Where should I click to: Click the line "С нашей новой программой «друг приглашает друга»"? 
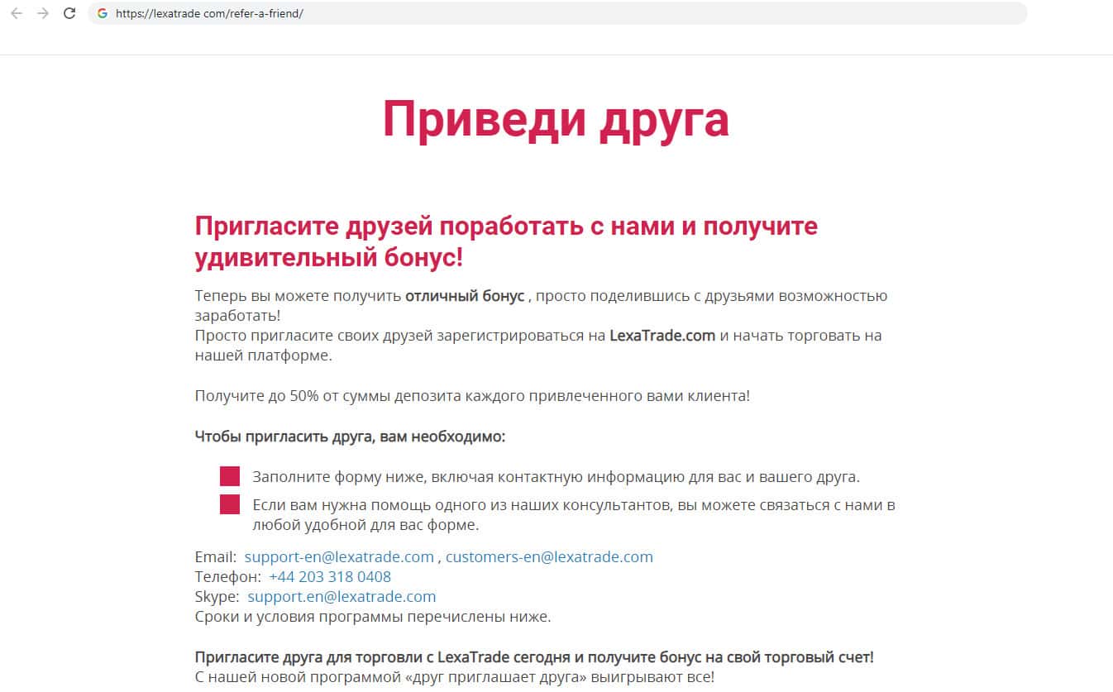(455, 677)
